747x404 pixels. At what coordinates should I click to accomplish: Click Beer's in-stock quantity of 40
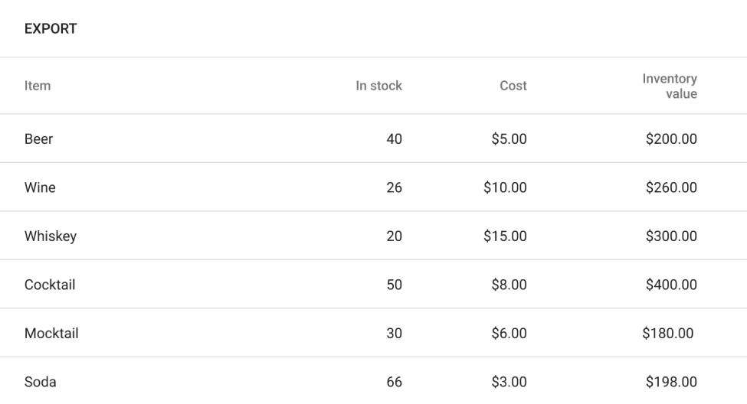point(394,139)
